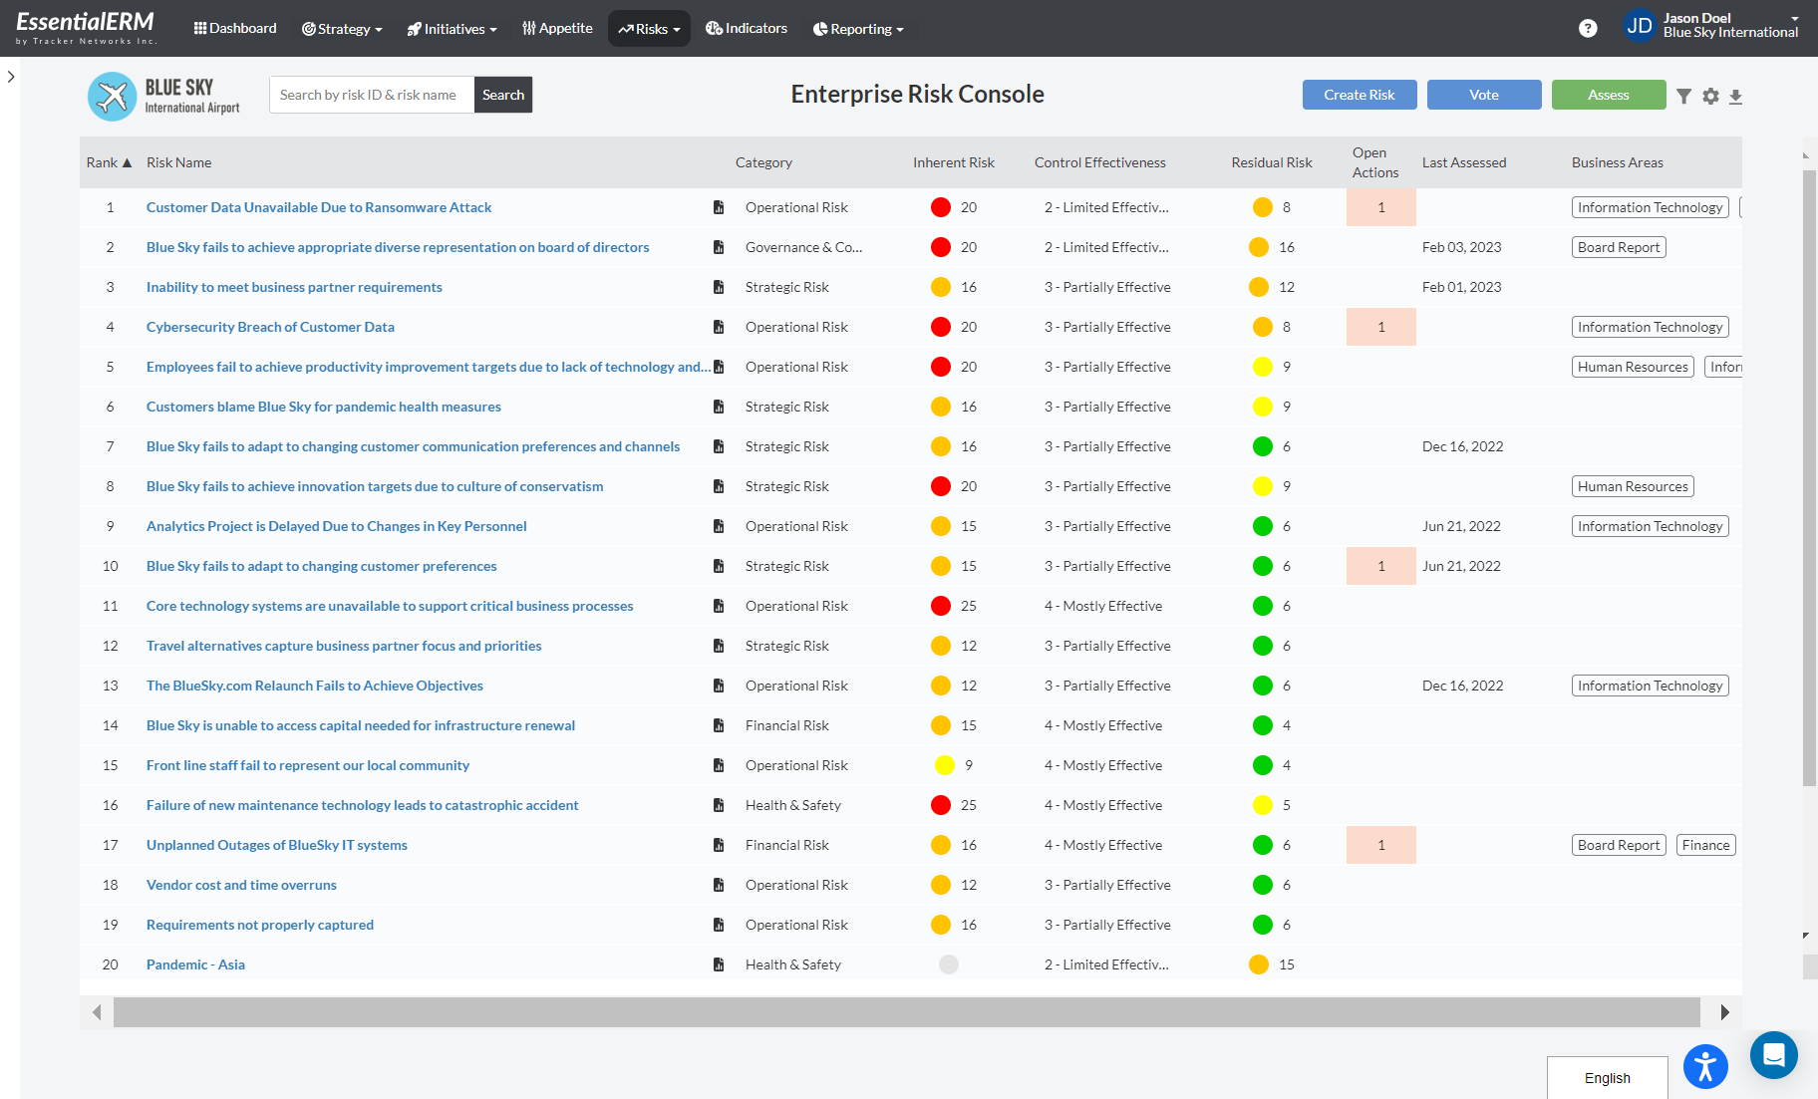
Task: Open the help question mark icon
Action: (1587, 28)
